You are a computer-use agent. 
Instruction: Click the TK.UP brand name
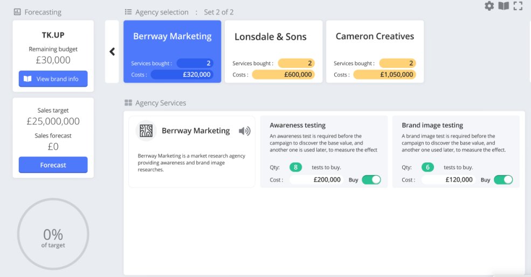[53, 35]
